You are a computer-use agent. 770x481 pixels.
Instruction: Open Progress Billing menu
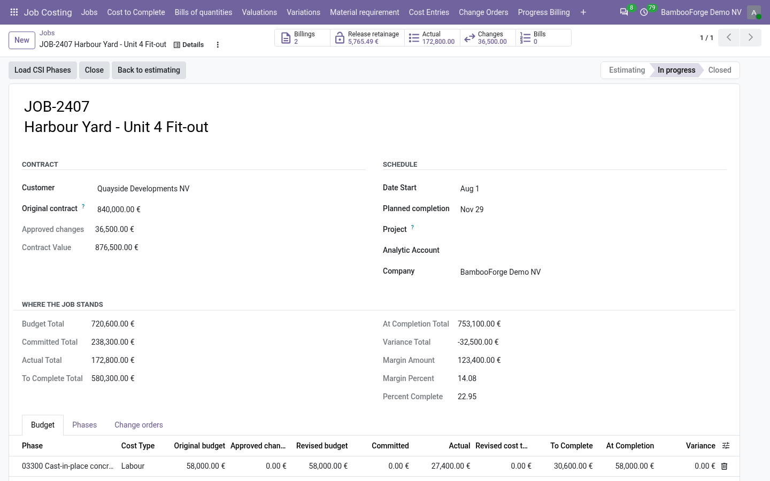click(x=544, y=12)
